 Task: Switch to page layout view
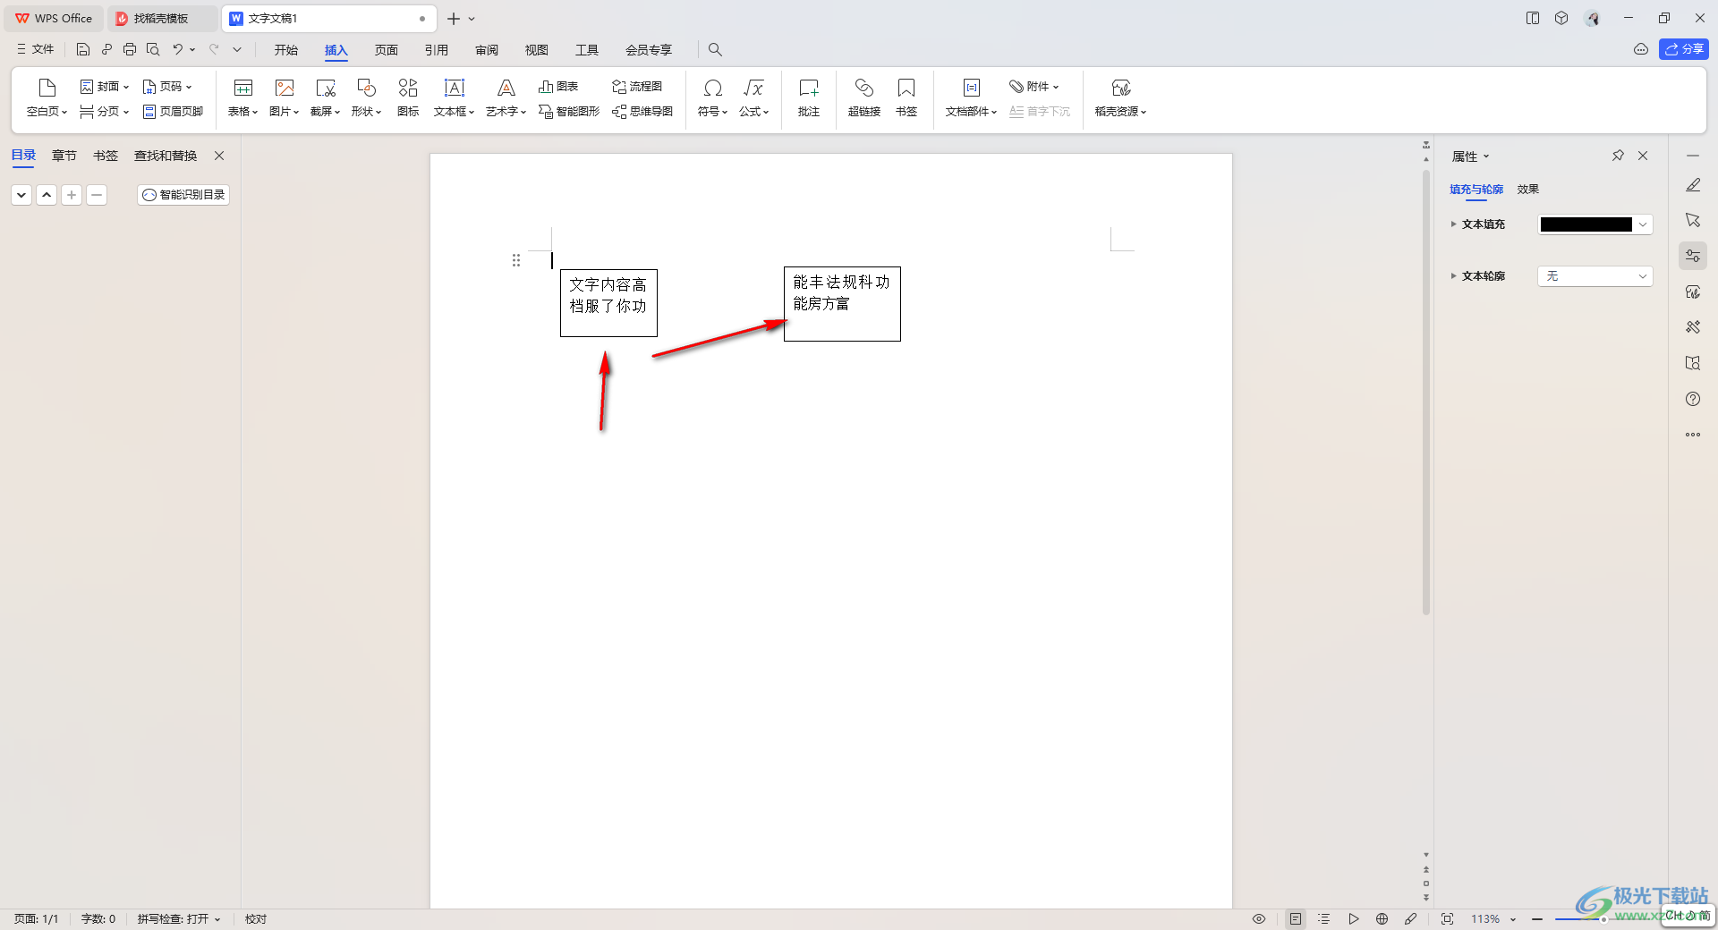pyautogui.click(x=1296, y=918)
